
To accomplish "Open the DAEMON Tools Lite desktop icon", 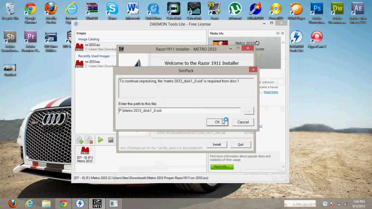I will click(x=296, y=42).
